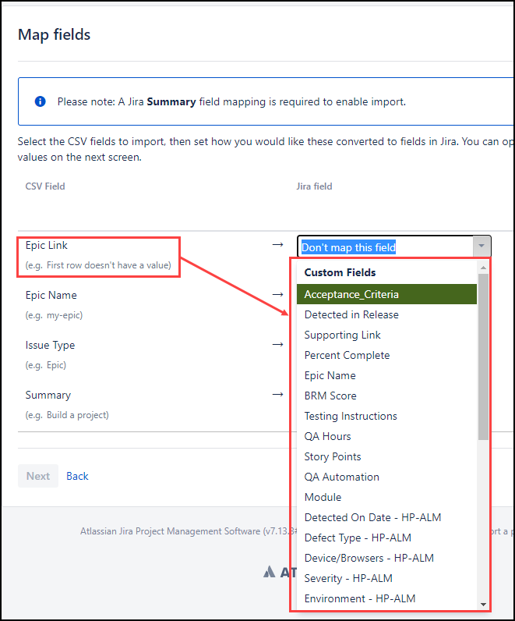
Task: Select Acceptance_Criteria from the custom fields list
Action: (x=386, y=294)
